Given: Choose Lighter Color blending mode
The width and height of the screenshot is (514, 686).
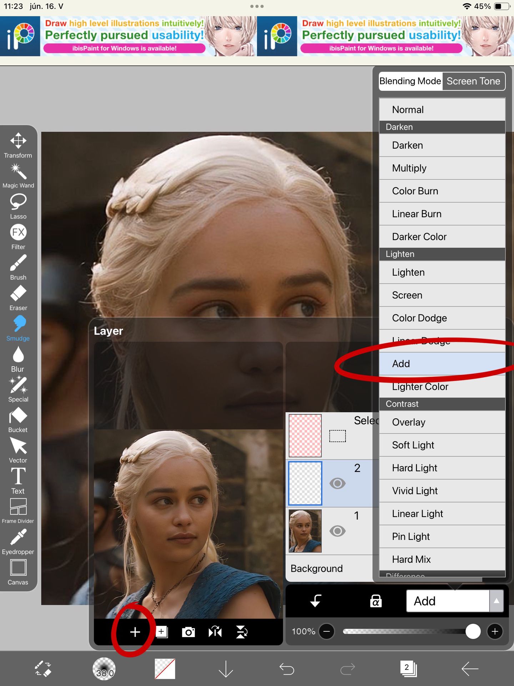Looking at the screenshot, I should coord(442,387).
